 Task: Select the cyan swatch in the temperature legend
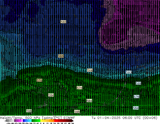click(31, 120)
